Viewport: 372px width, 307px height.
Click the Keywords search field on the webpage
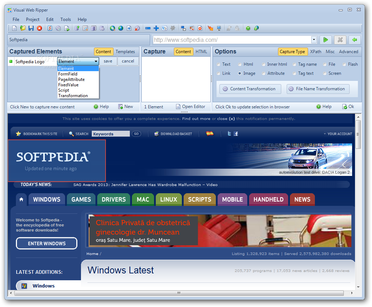tap(111, 134)
